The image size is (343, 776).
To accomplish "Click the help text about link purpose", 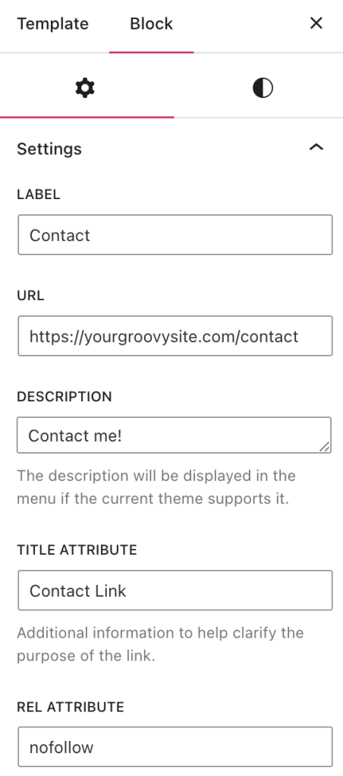I will tap(160, 644).
